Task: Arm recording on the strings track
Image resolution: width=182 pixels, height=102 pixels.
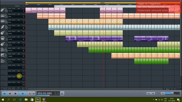Action: click(18, 9)
